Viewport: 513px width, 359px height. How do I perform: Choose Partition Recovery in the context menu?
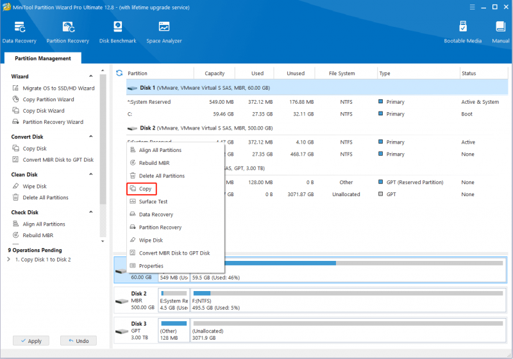click(176, 227)
